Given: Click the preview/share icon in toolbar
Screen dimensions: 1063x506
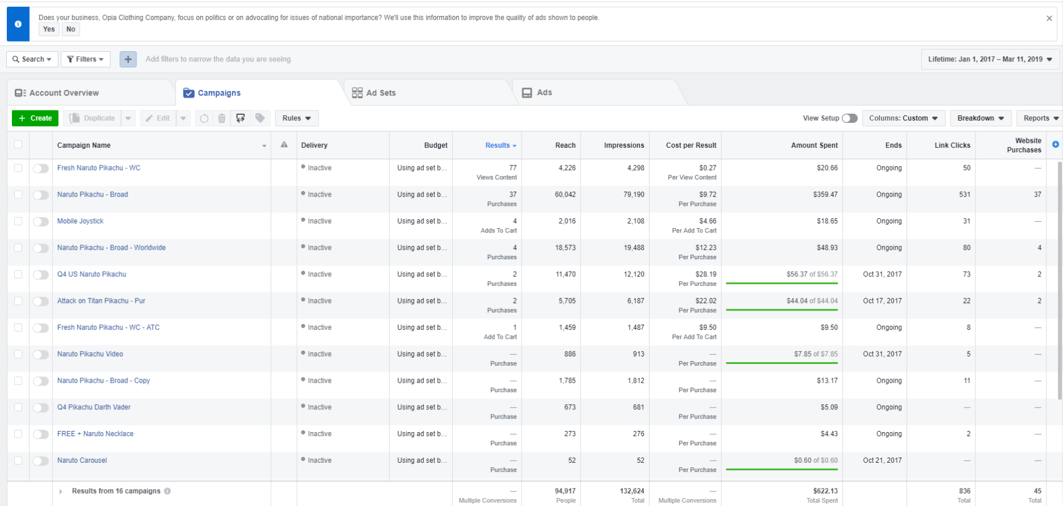Looking at the screenshot, I should click(241, 118).
